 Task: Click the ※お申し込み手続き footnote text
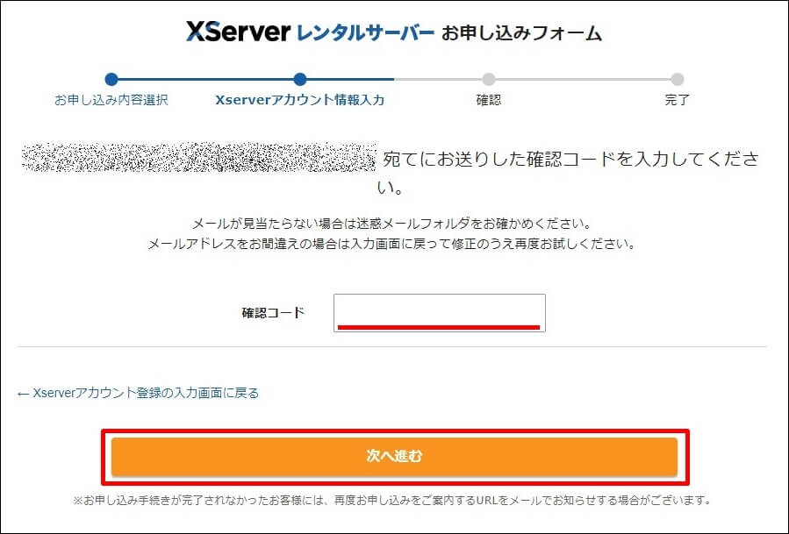point(392,501)
